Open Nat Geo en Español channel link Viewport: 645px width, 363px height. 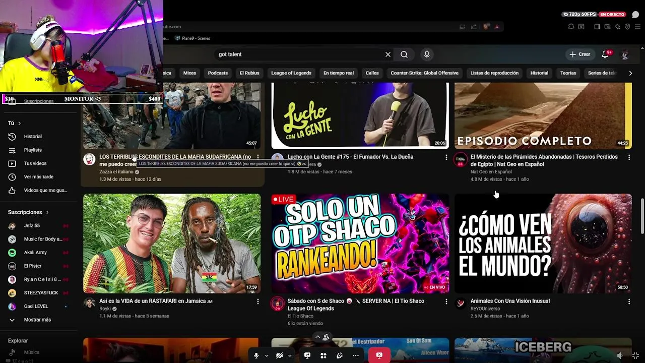(x=491, y=172)
